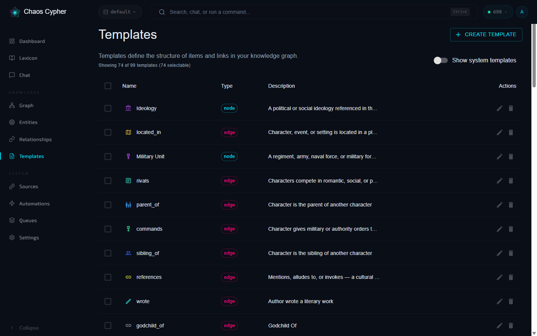Viewport: 537px width, 336px height.
Task: Delete the references template
Action: [x=511, y=277]
